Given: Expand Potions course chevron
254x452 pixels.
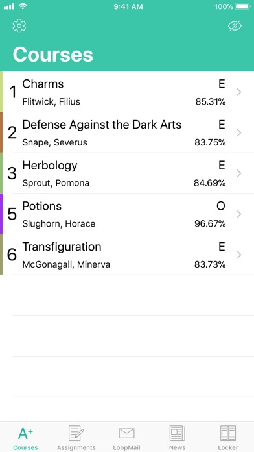Looking at the screenshot, I should tap(239, 214).
